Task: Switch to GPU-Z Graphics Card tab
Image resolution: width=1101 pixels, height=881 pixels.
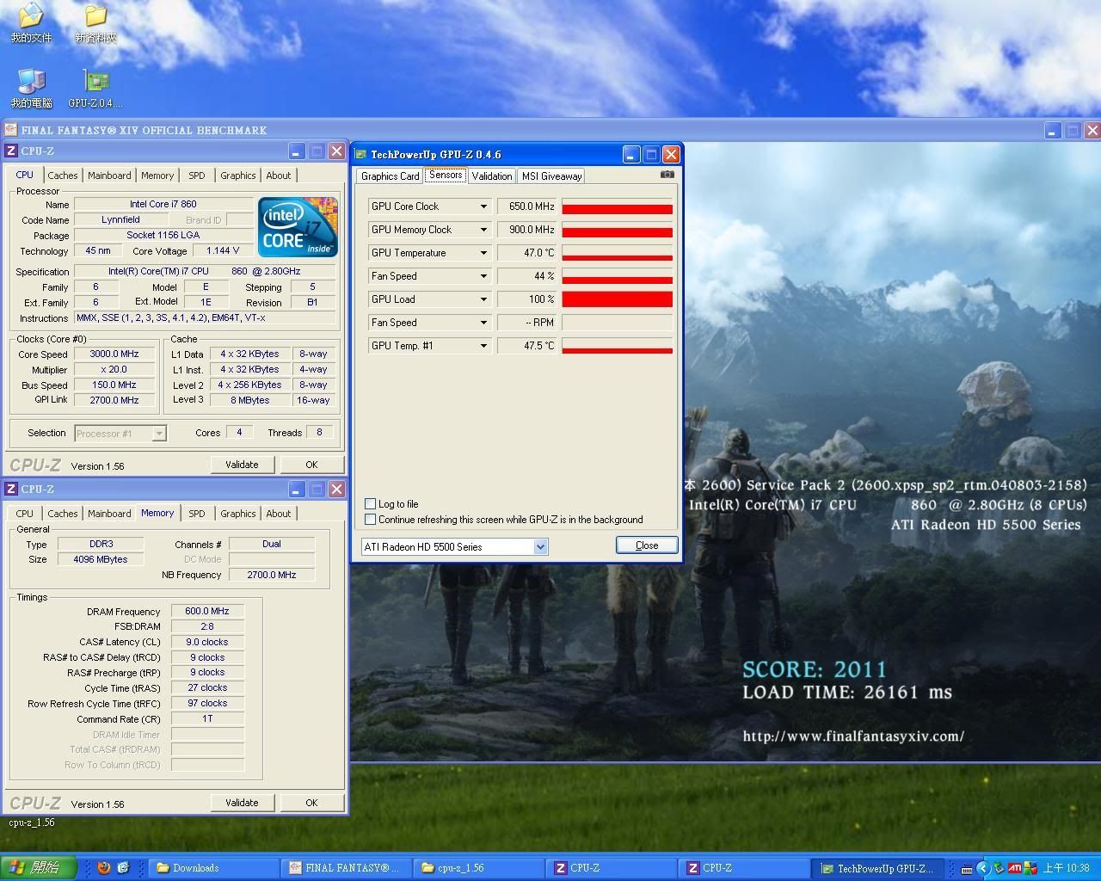Action: 390,176
